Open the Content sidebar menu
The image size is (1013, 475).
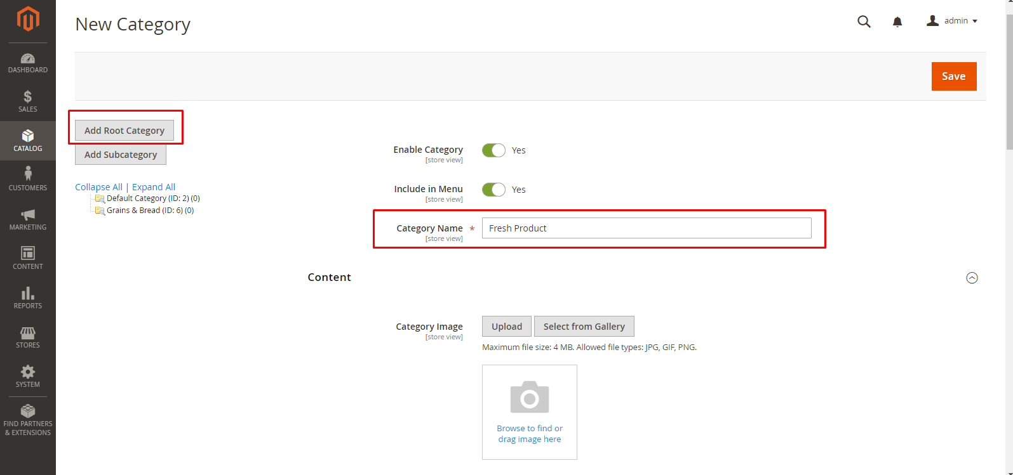click(x=28, y=259)
